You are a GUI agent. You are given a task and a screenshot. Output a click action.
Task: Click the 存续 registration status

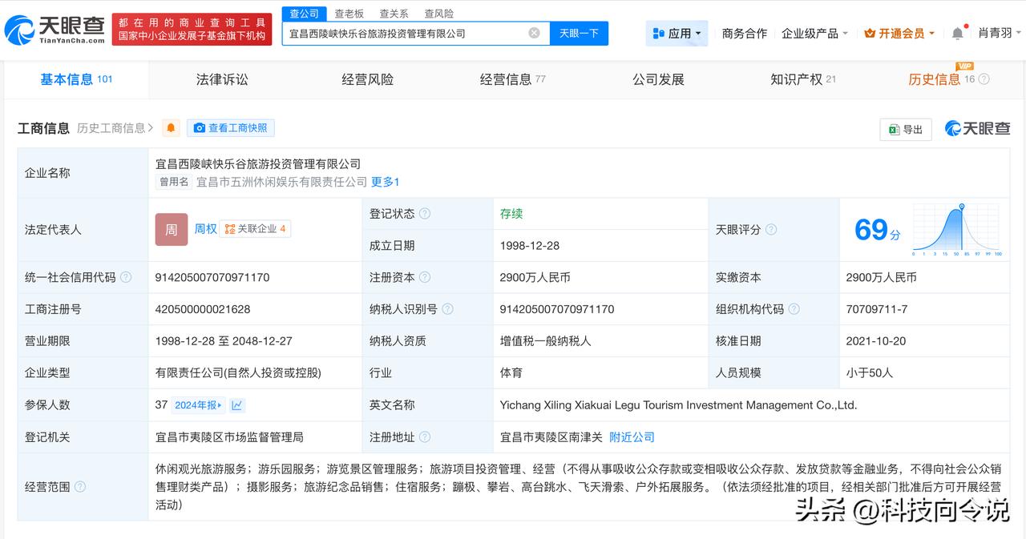(511, 214)
